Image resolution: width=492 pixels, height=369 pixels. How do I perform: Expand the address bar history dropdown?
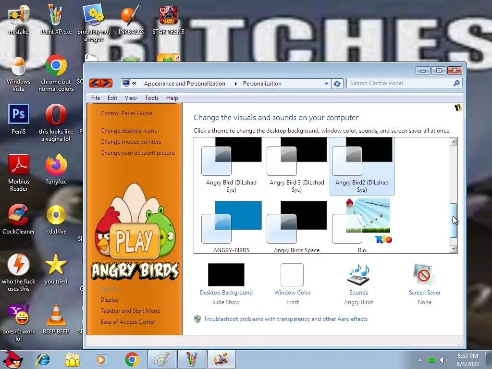(326, 84)
